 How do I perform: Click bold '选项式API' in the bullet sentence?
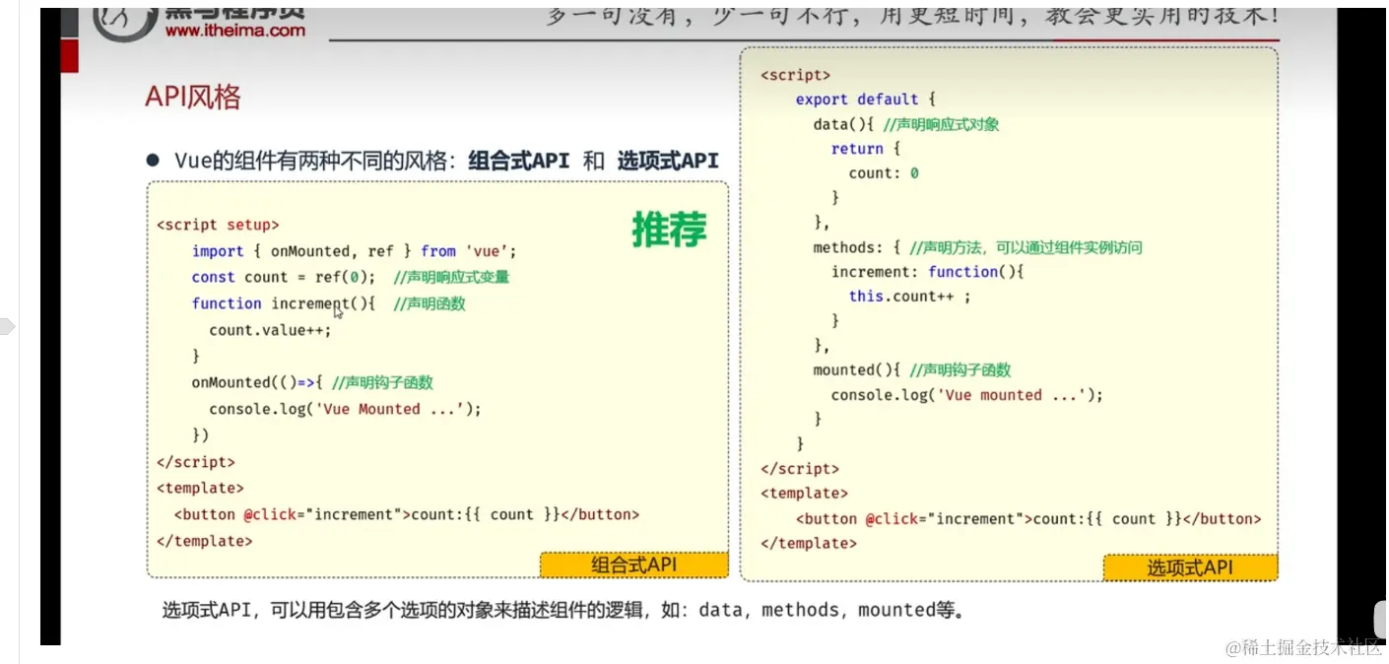point(668,161)
